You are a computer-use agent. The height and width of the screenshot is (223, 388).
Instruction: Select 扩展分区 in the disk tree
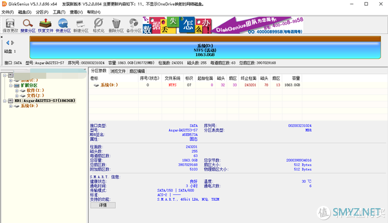click(29, 86)
